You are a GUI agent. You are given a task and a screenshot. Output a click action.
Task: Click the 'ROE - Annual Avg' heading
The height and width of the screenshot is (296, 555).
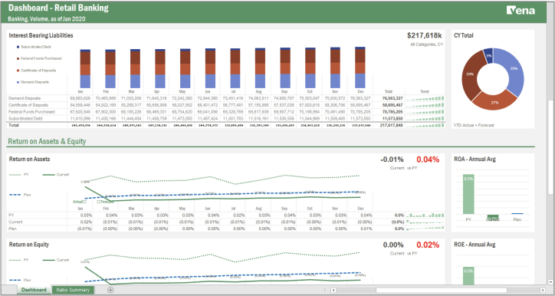pos(475,245)
